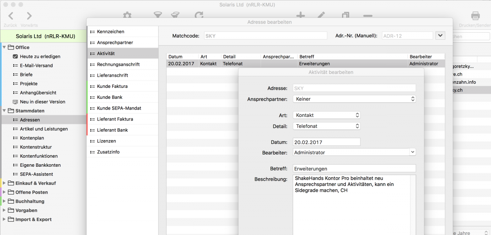Click the refresh arrow in toolbar
This screenshot has height=235, width=491.
coord(199,16)
